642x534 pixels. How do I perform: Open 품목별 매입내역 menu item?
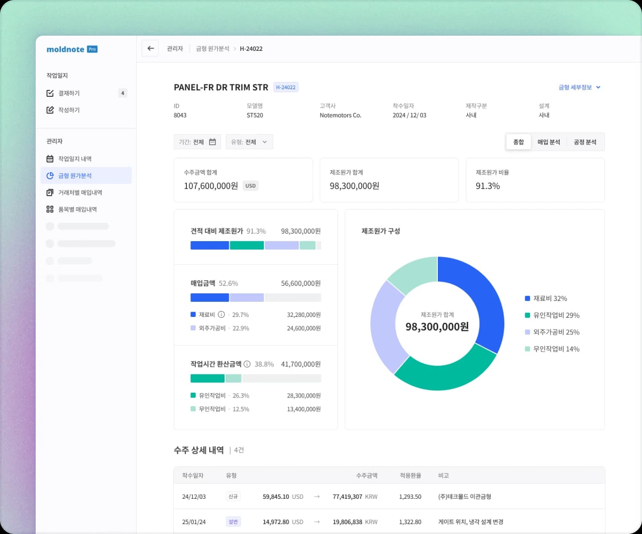(86, 209)
